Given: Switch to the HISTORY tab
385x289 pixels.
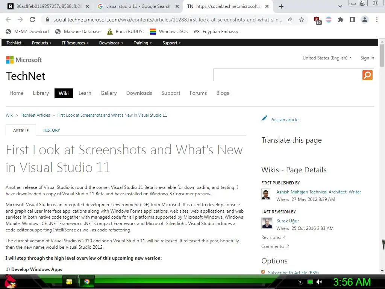Looking at the screenshot, I should click(x=52, y=130).
